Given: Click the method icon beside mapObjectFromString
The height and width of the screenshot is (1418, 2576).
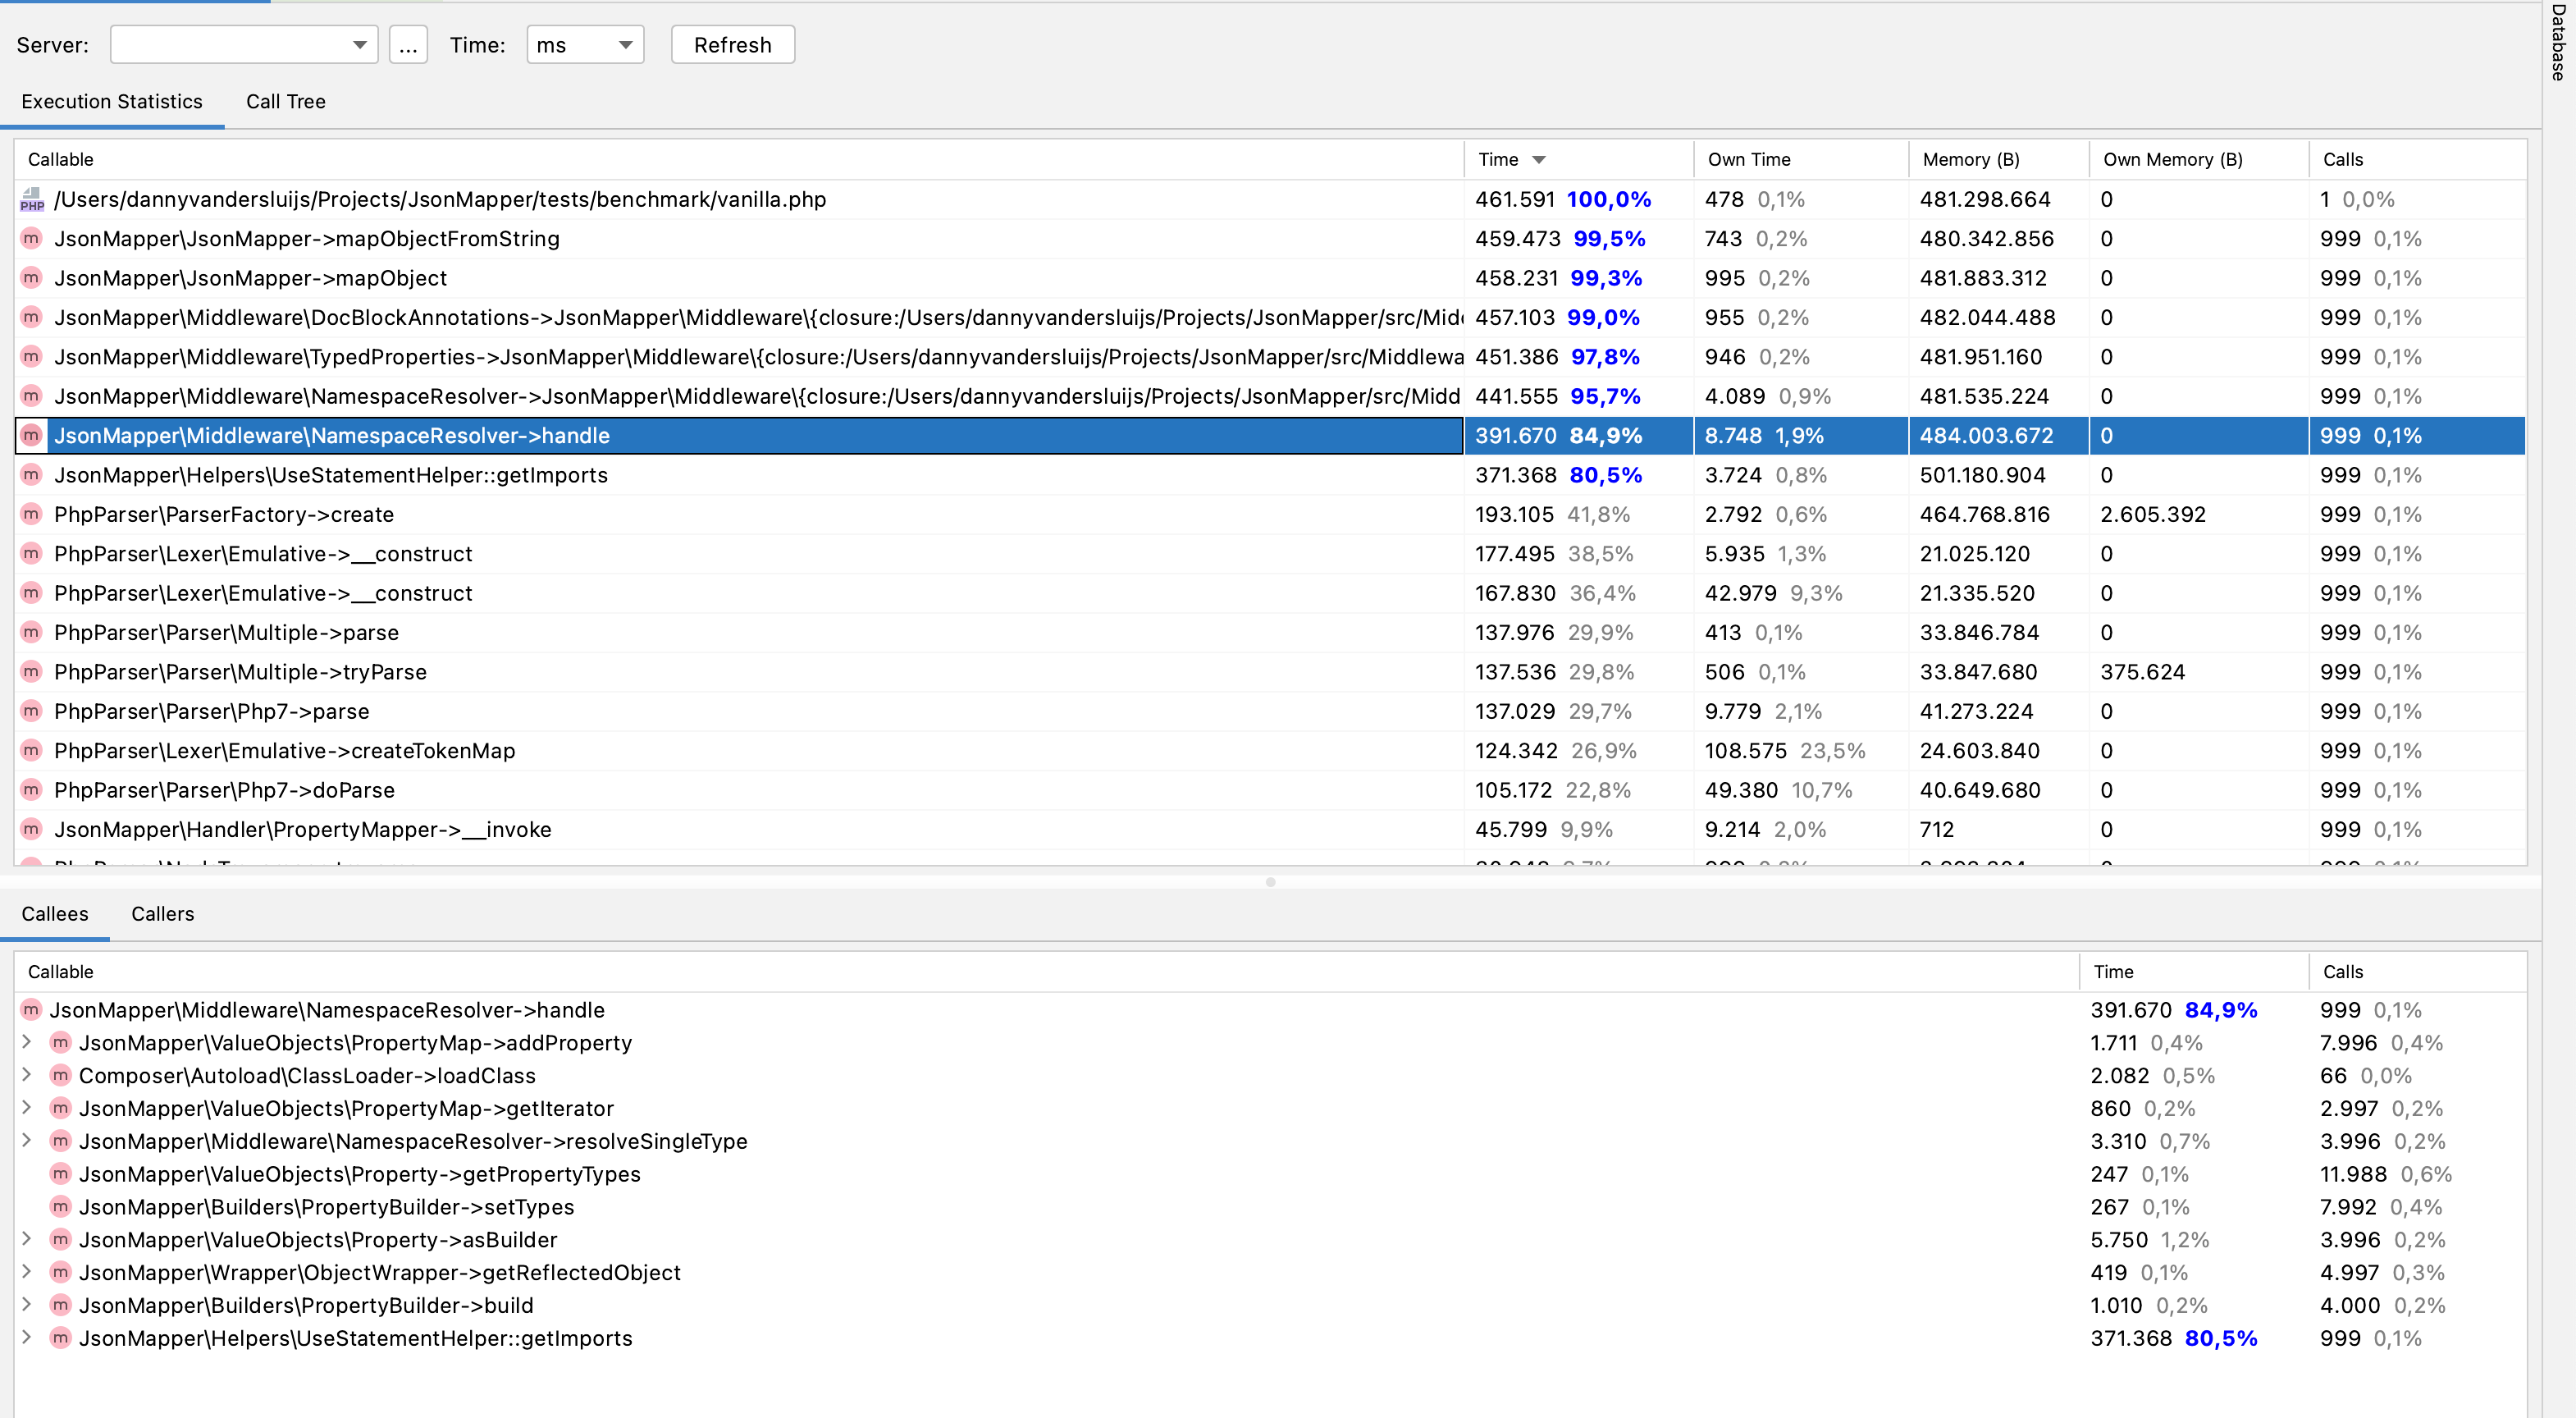Looking at the screenshot, I should [x=31, y=239].
